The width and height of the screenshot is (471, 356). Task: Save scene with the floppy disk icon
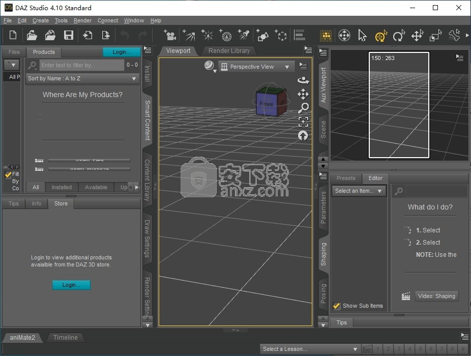pos(69,35)
